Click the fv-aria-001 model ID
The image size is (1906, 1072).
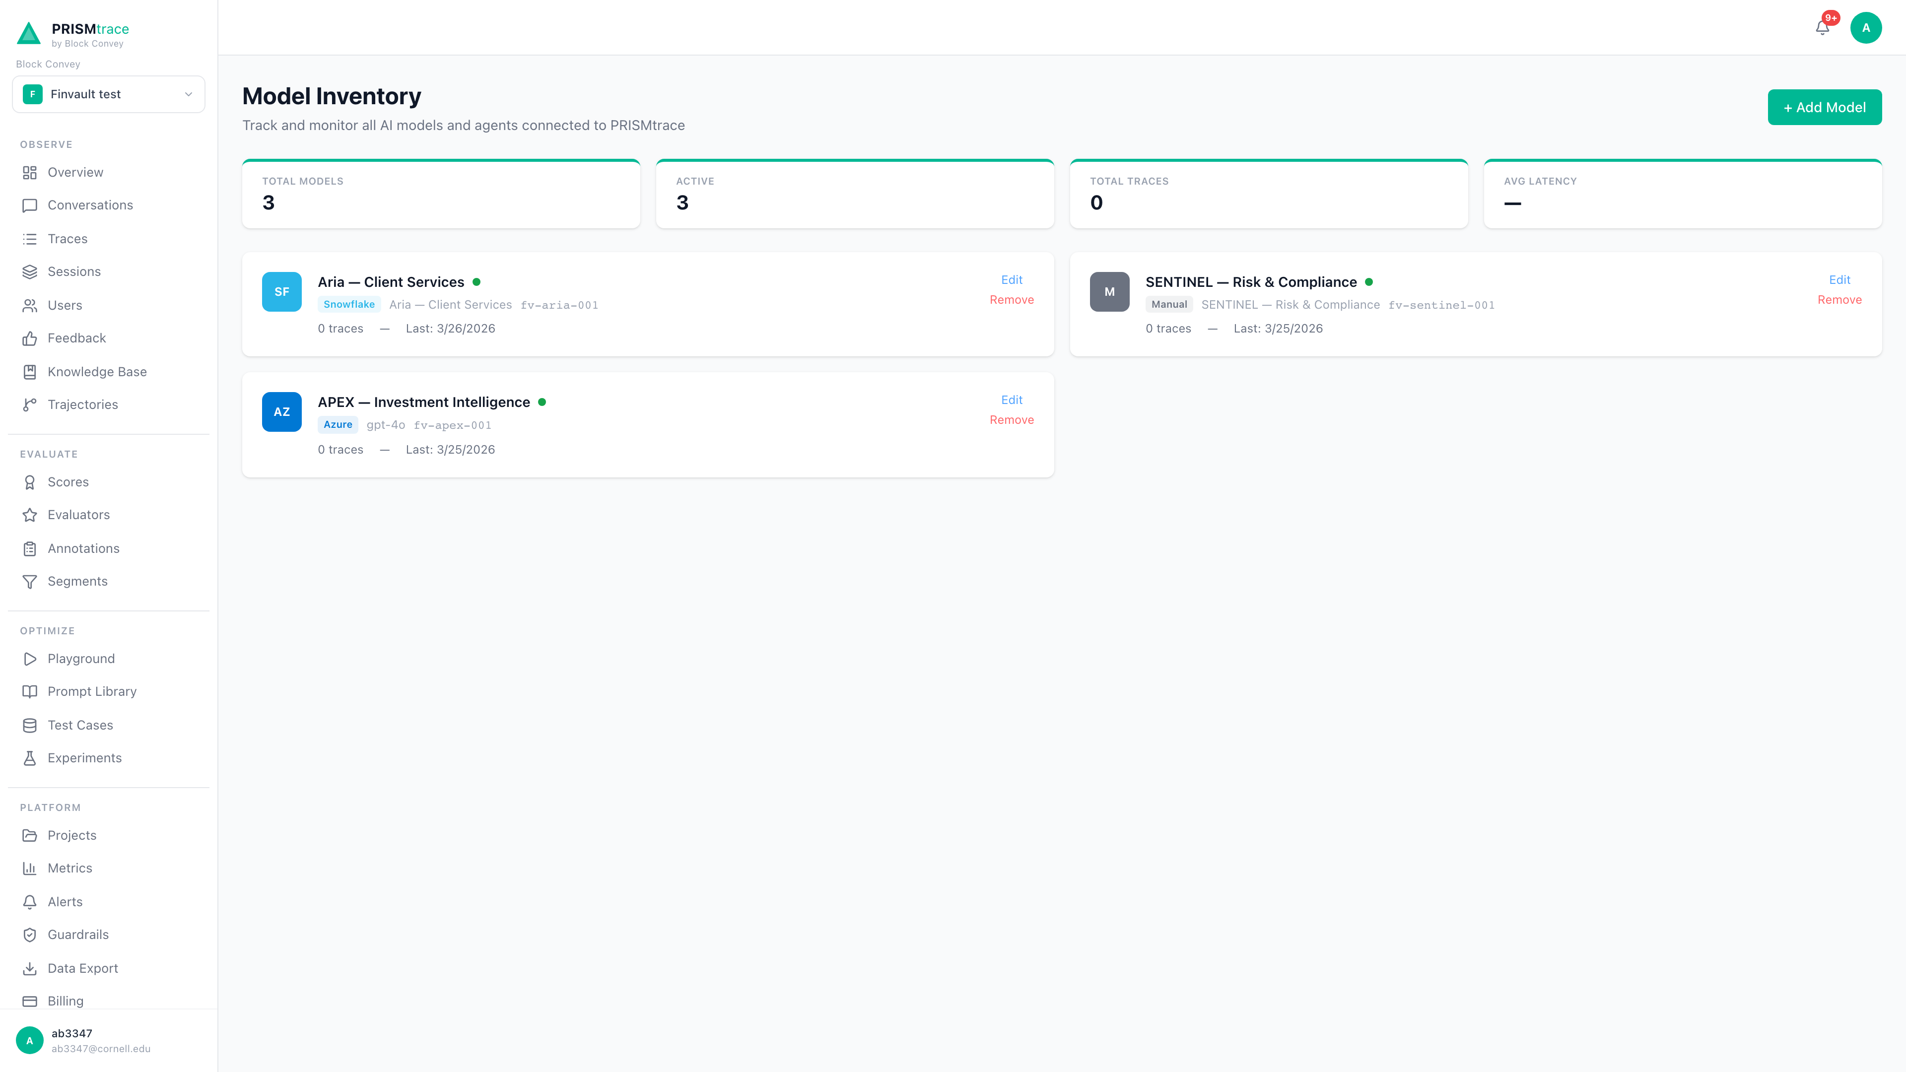coord(559,306)
